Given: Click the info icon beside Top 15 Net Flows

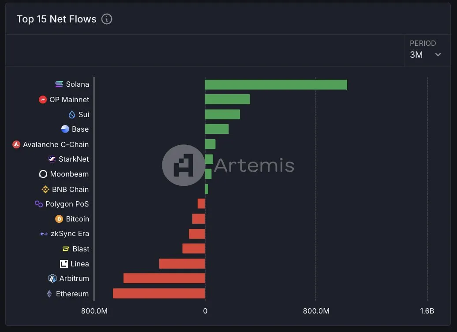Looking at the screenshot, I should [107, 19].
